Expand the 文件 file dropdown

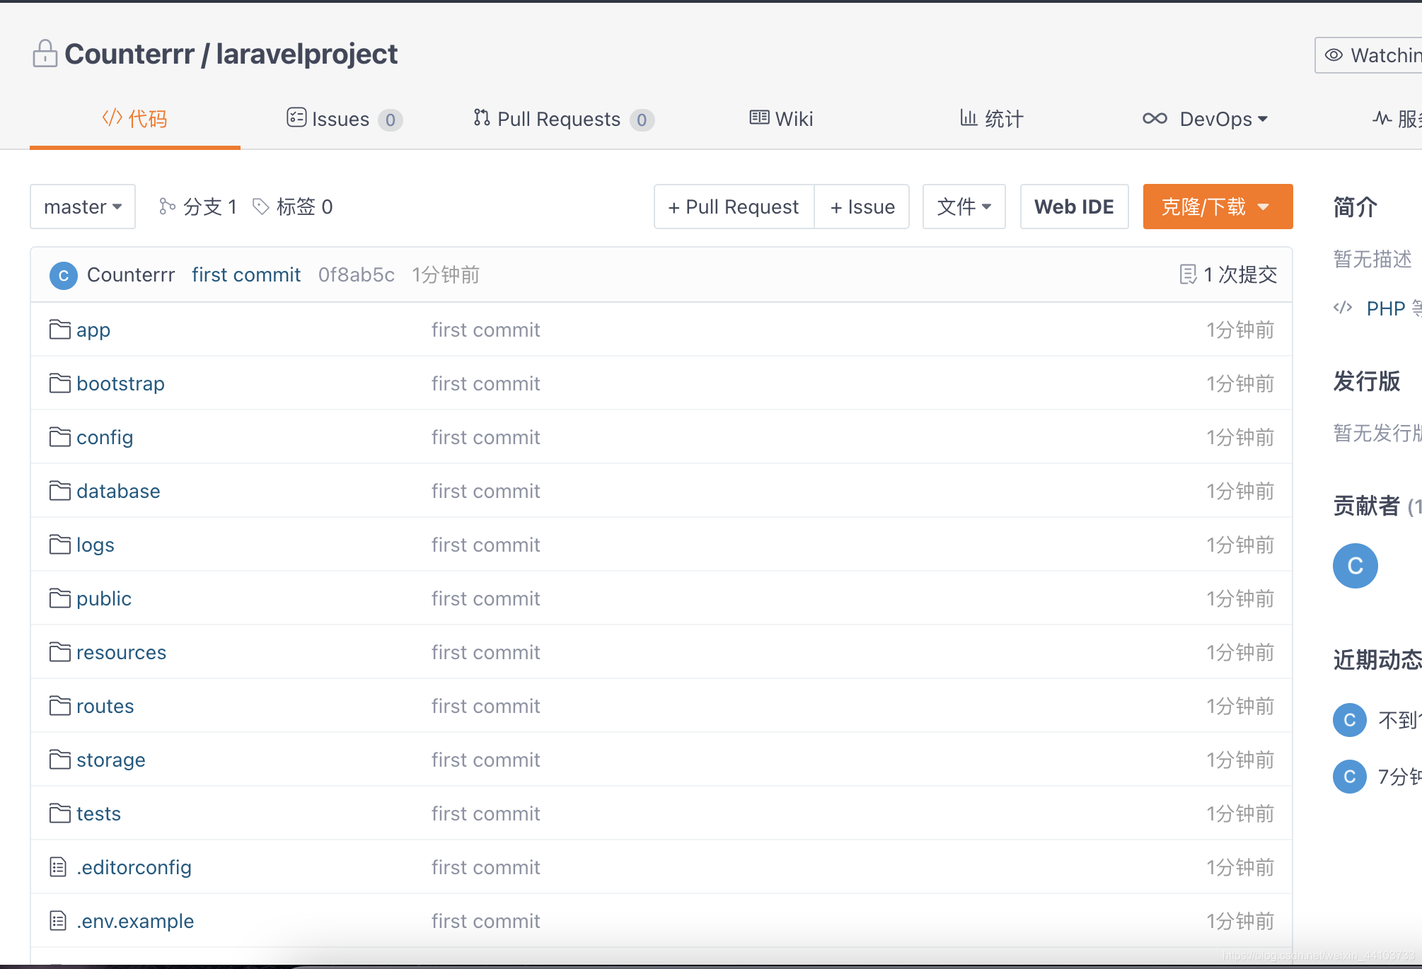click(x=964, y=207)
